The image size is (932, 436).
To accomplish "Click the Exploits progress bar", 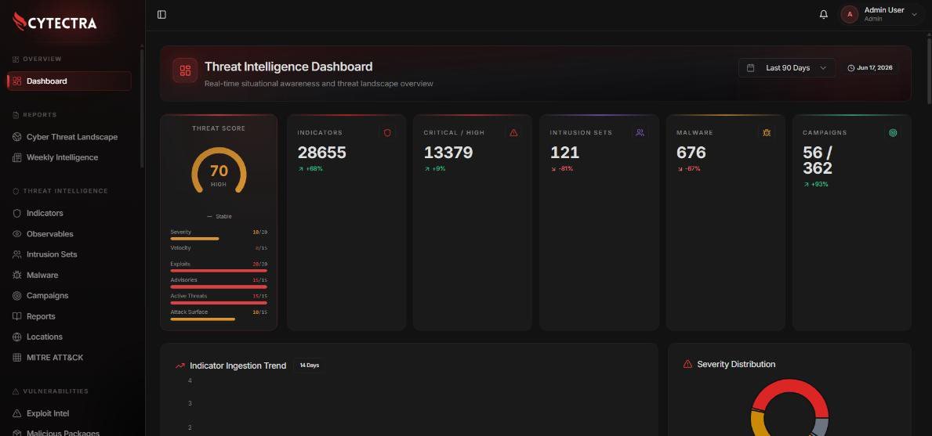I will pyautogui.click(x=219, y=271).
